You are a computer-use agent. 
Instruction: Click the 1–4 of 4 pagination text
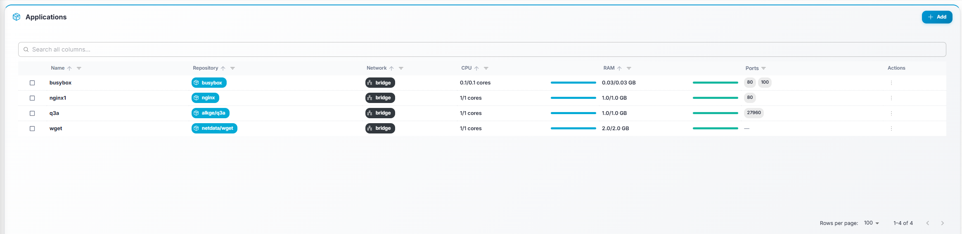(x=903, y=223)
